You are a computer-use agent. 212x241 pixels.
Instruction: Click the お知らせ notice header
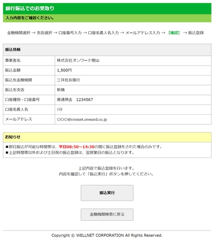[12, 137]
